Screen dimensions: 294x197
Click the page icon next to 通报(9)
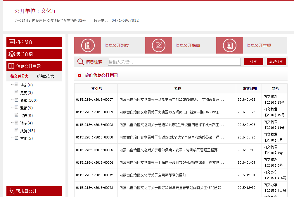[16, 107]
